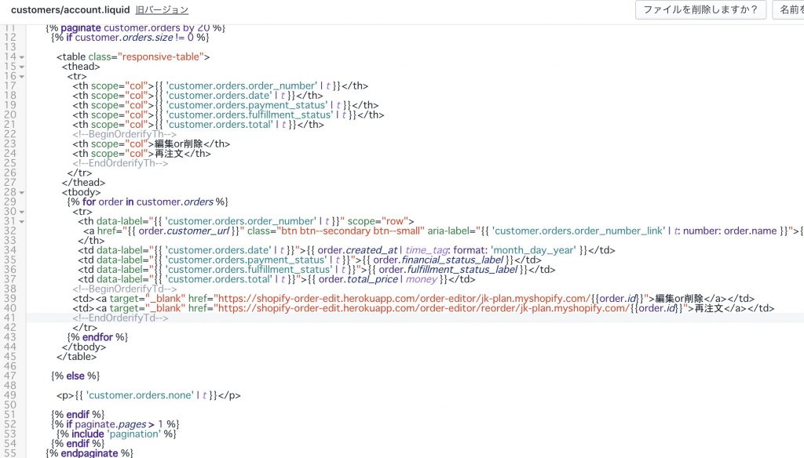Open the 旧バージョン older versions link
The image size is (804, 458).
162,9
